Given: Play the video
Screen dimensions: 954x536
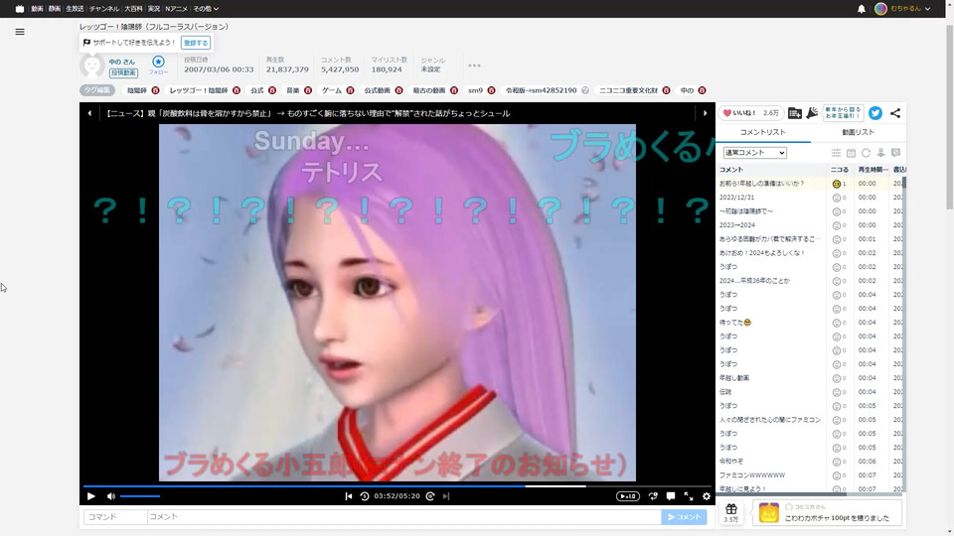Looking at the screenshot, I should tap(91, 496).
